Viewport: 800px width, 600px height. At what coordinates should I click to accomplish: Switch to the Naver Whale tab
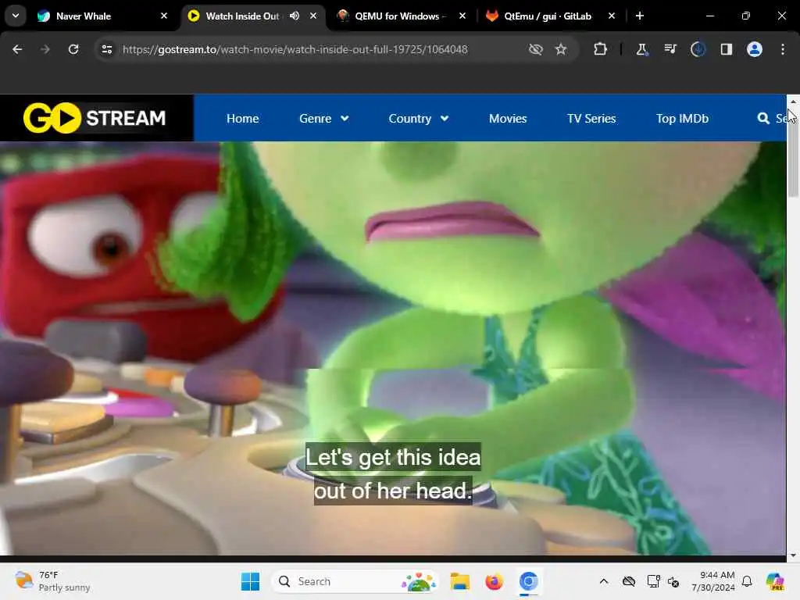pyautogui.click(x=101, y=16)
